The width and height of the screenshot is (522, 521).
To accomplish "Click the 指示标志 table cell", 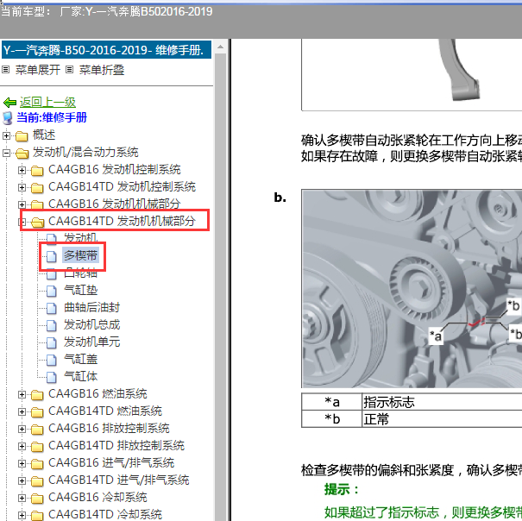I will pyautogui.click(x=442, y=401).
